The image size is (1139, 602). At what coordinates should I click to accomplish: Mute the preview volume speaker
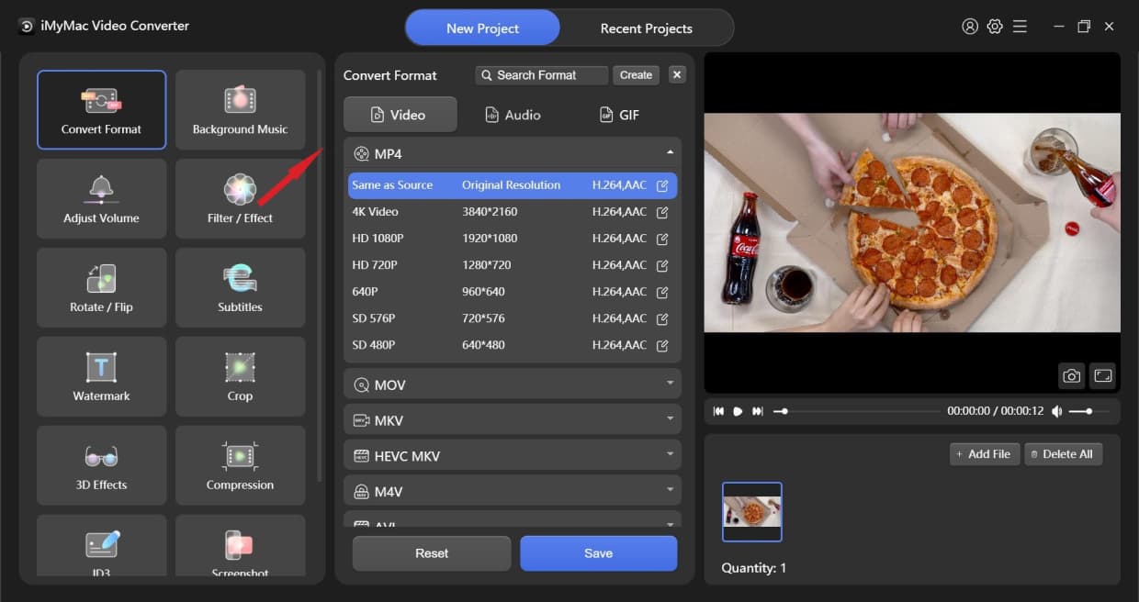point(1056,411)
